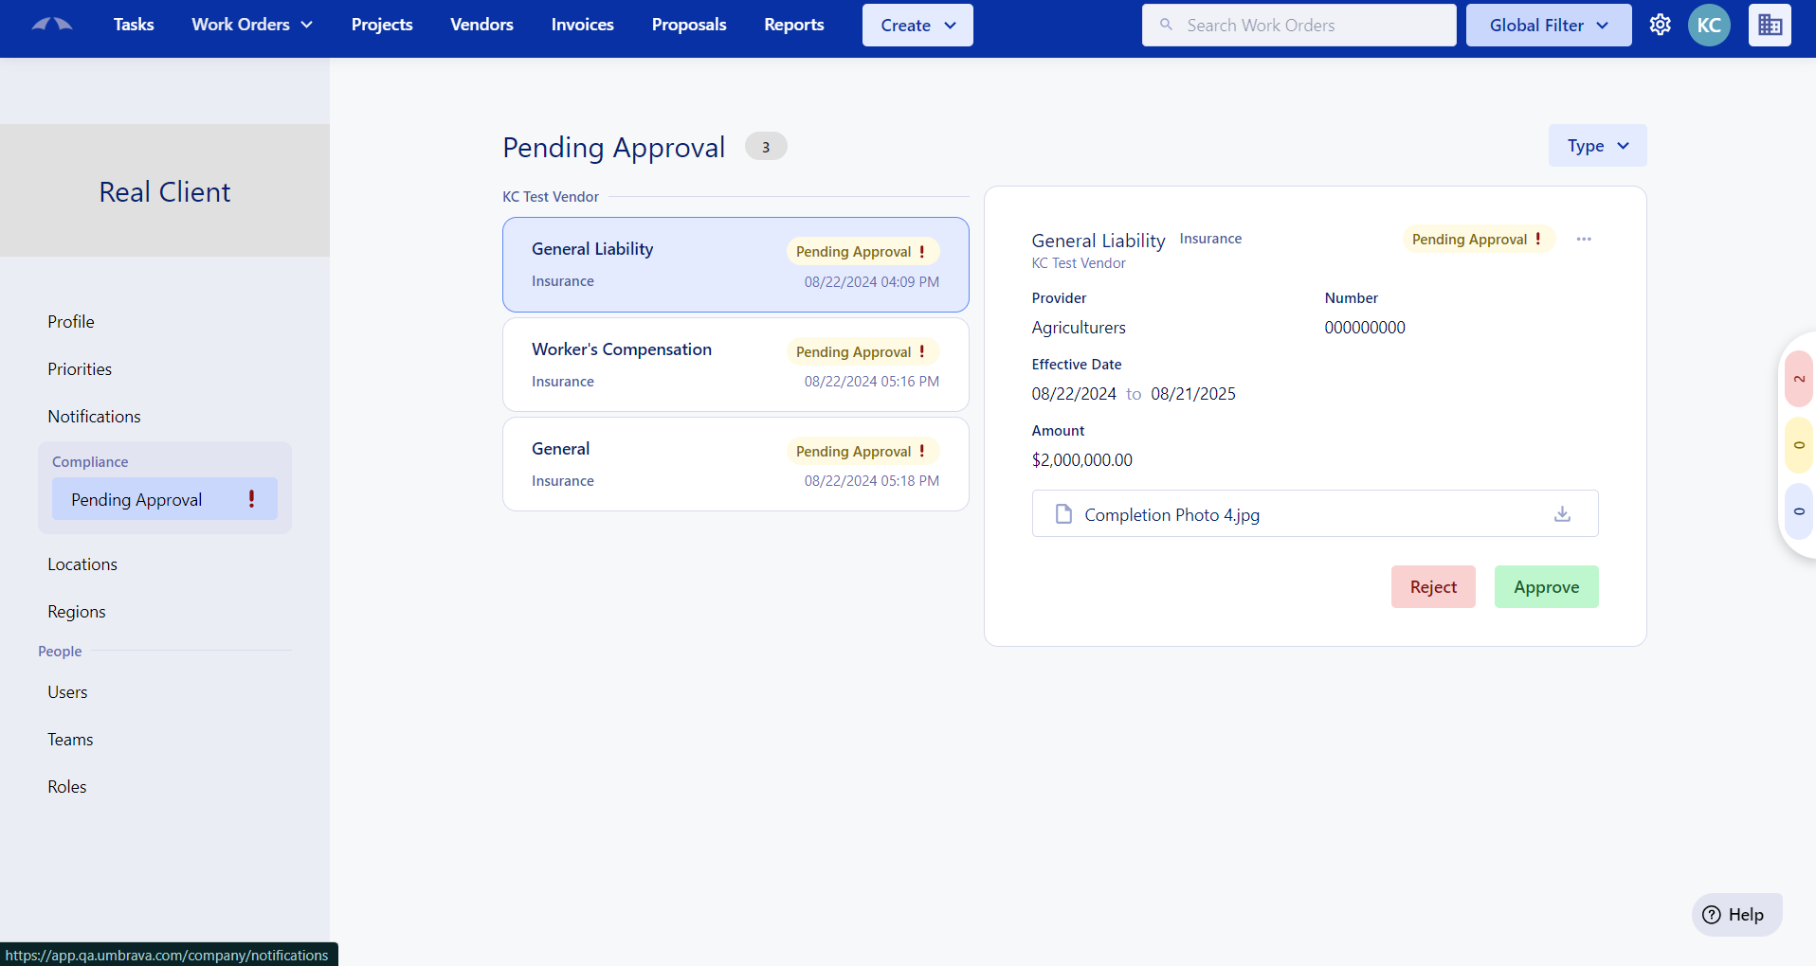
Task: Click the red badge on the right edge
Action: pos(1800,378)
